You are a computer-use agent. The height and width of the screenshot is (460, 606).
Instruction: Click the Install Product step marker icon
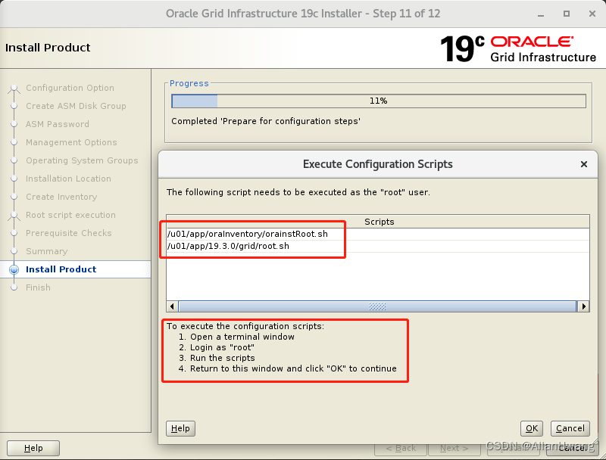click(x=14, y=269)
